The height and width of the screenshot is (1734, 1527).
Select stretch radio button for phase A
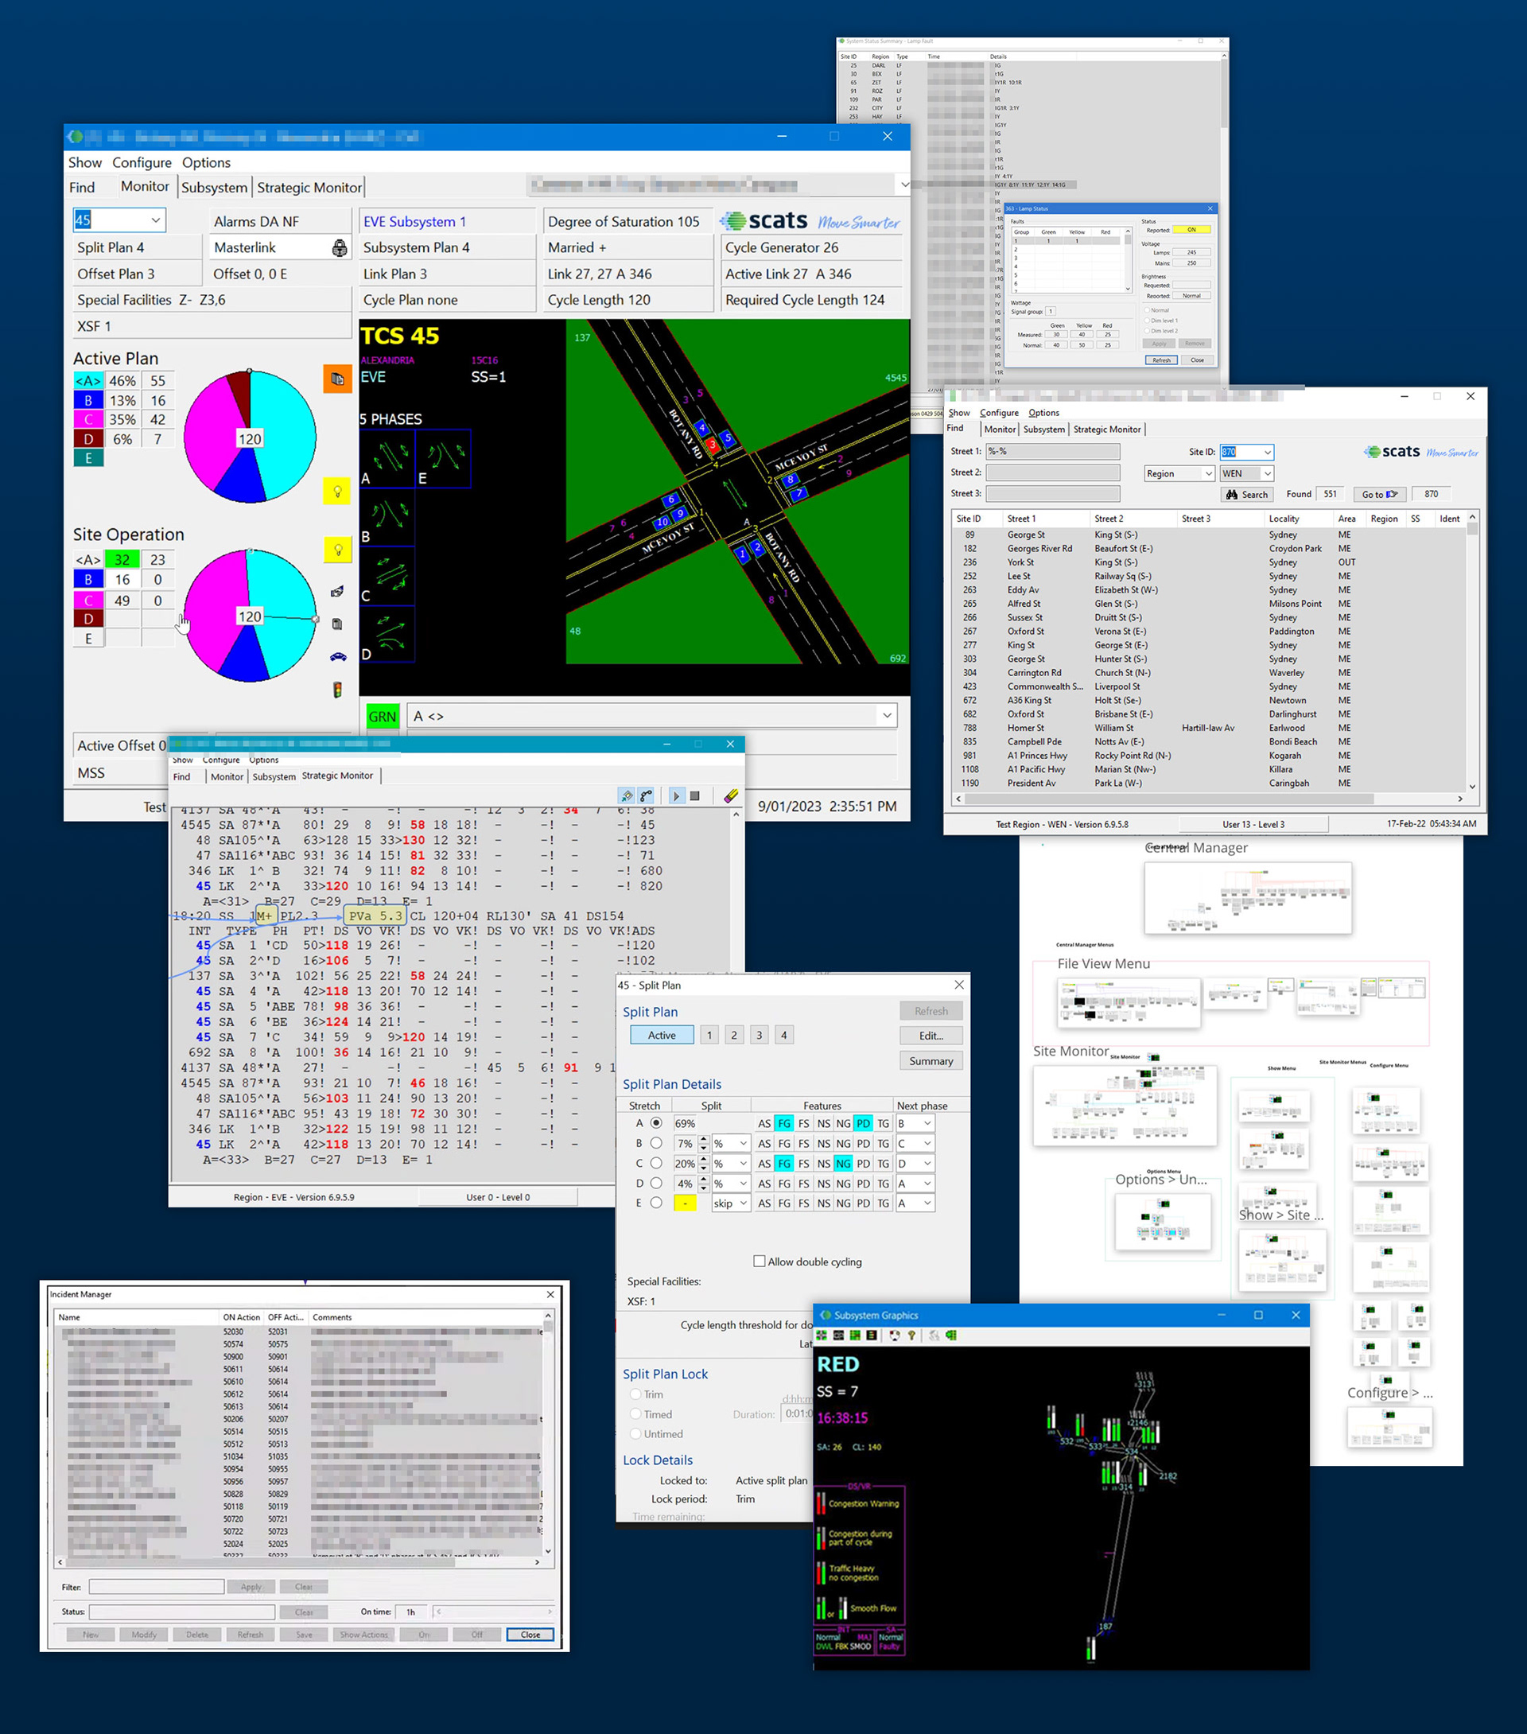click(x=656, y=1123)
